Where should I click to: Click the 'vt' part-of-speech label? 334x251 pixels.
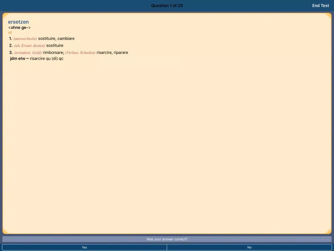tap(10, 32)
